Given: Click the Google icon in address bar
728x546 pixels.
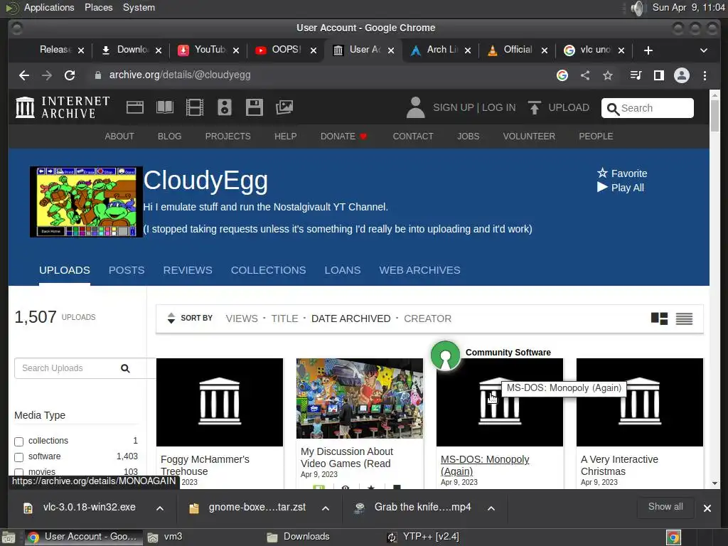Looking at the screenshot, I should pyautogui.click(x=562, y=75).
